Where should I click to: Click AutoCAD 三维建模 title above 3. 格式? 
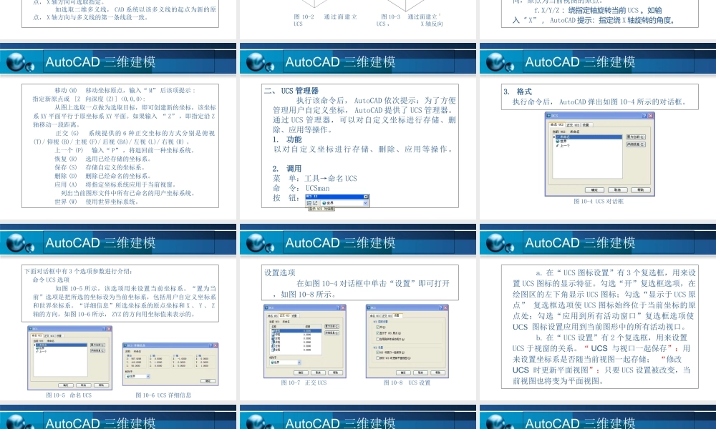(580, 62)
